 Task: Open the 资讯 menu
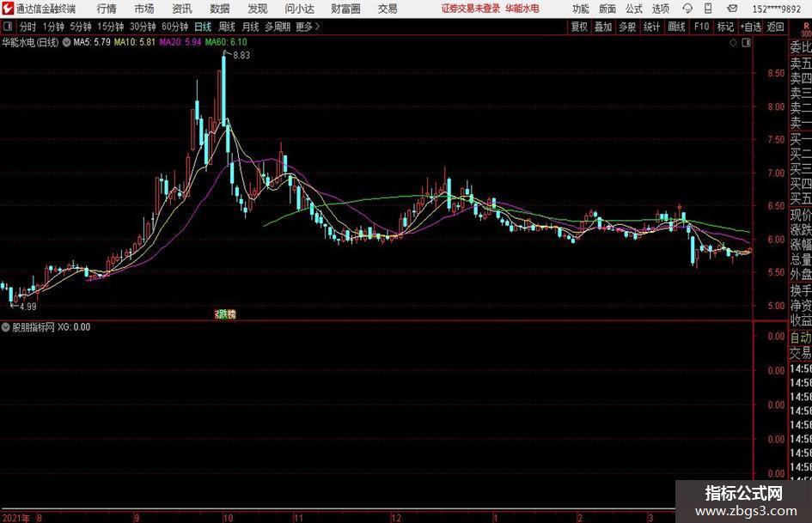click(x=182, y=9)
